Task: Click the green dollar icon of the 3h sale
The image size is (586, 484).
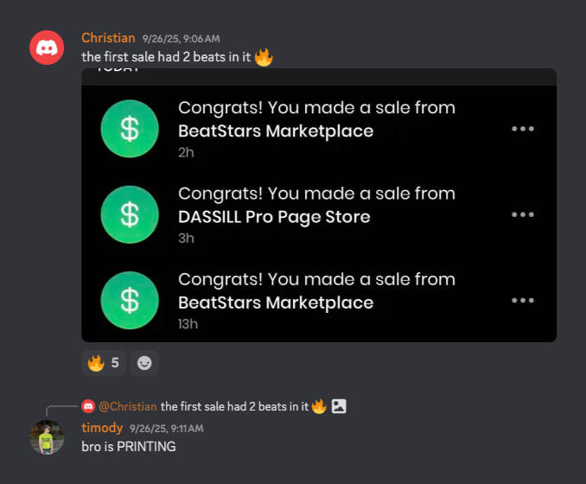Action: click(130, 214)
